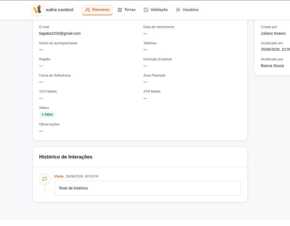The image size is (290, 226).
Task: Click the safra control brand name
Action: click(x=60, y=10)
